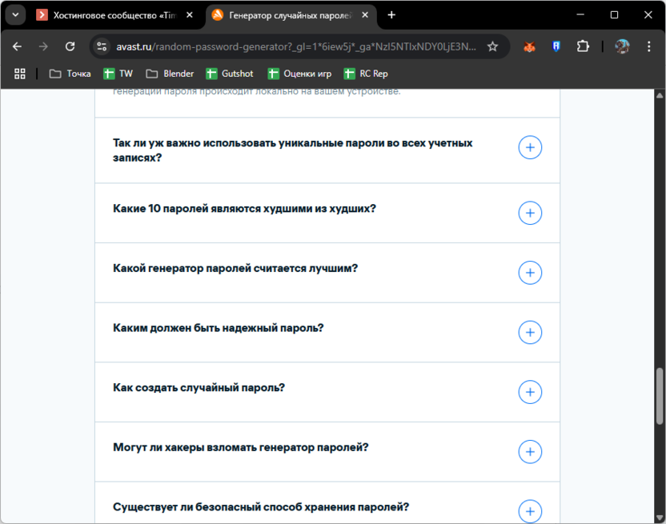This screenshot has height=524, width=666.
Task: Open the Gutshot bookmark
Action: (x=230, y=74)
